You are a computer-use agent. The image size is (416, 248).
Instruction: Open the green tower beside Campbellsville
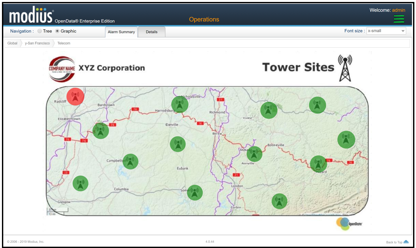[130, 161]
